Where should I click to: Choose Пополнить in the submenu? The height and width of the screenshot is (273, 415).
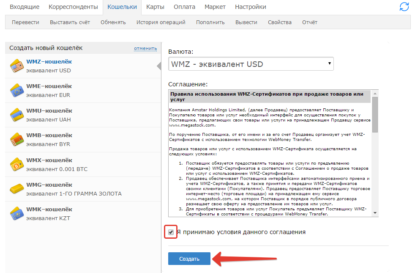click(x=210, y=22)
